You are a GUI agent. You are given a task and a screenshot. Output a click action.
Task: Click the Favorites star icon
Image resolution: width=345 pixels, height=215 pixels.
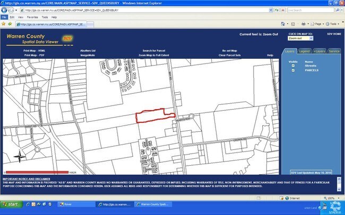(x=4, y=24)
